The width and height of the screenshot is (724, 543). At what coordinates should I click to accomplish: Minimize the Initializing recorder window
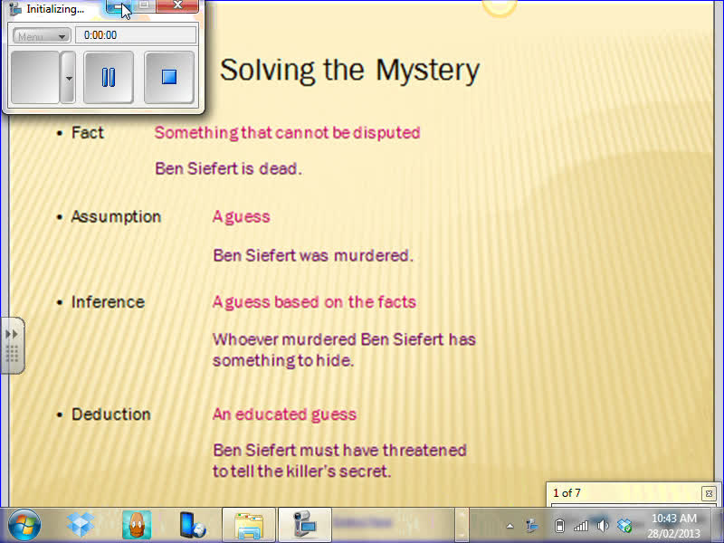click(119, 5)
